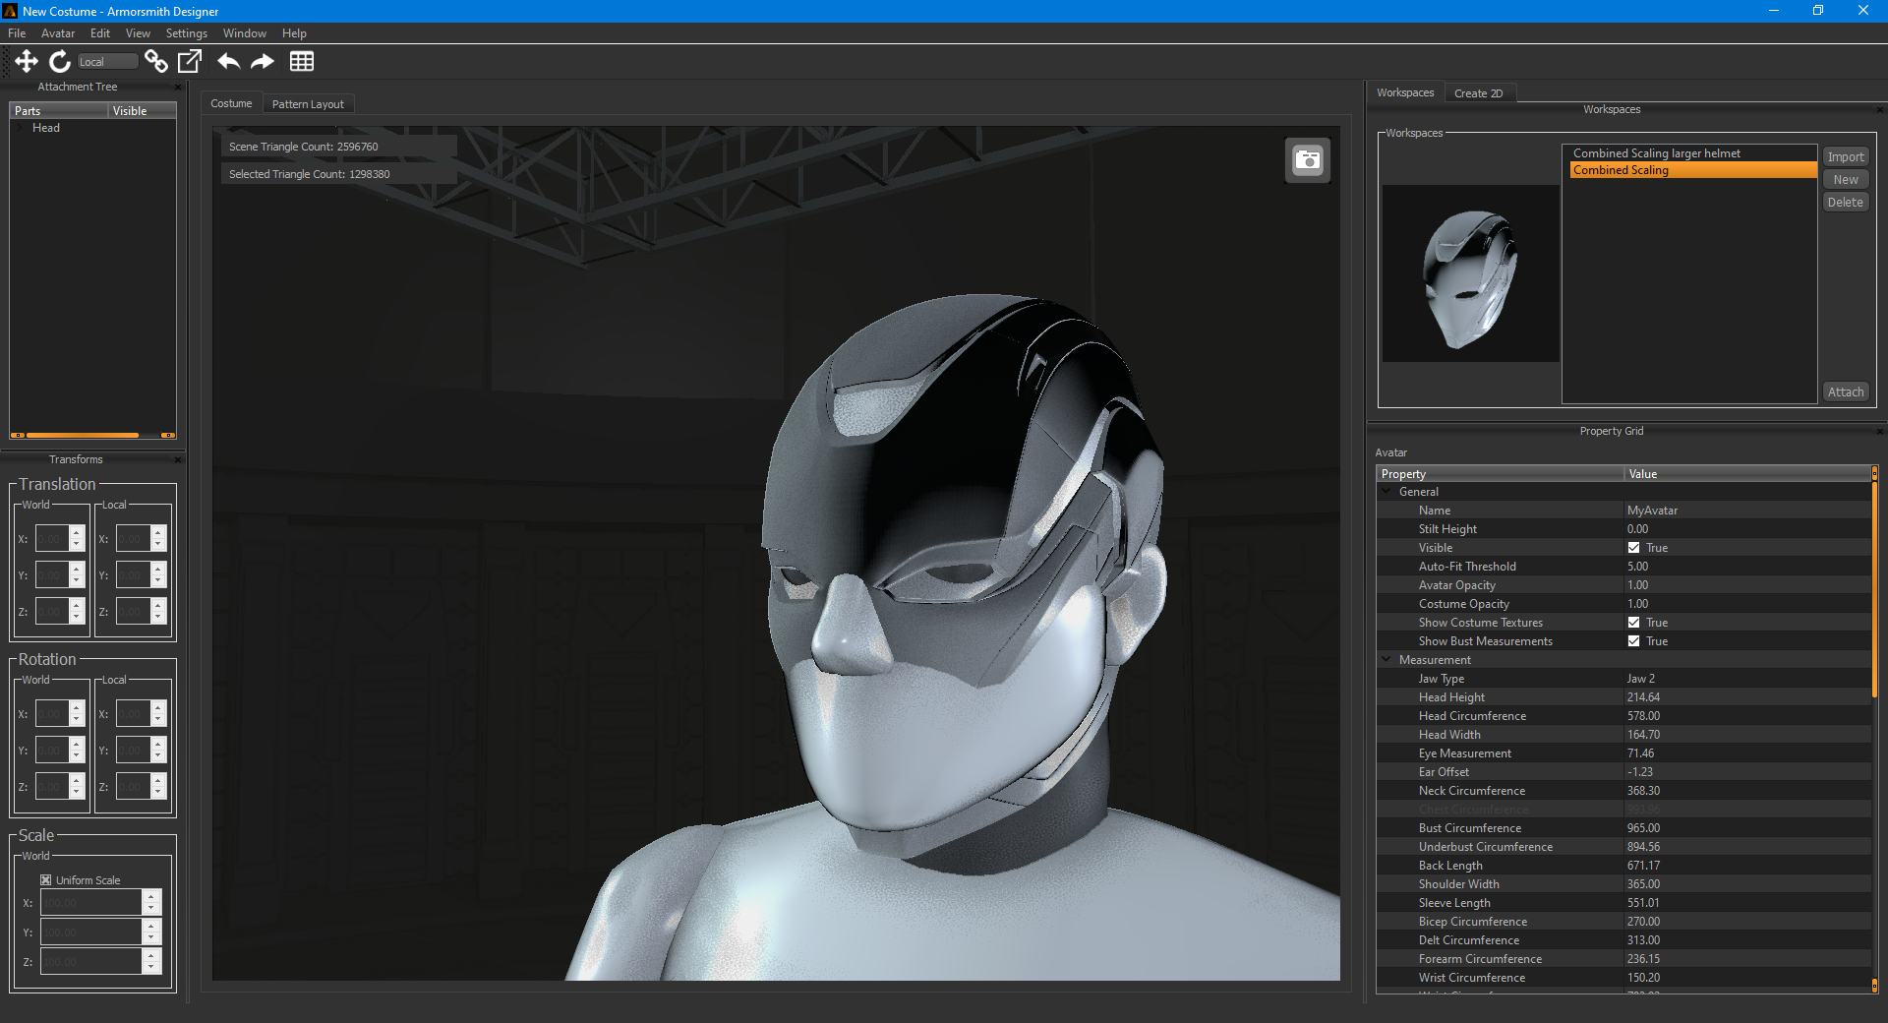Click the Local Rotation Z field
This screenshot has width=1888, height=1023.
click(133, 787)
